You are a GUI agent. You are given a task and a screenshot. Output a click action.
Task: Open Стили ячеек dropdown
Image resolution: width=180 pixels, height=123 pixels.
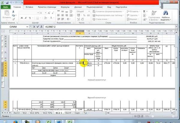pyautogui.click(x=101, y=19)
